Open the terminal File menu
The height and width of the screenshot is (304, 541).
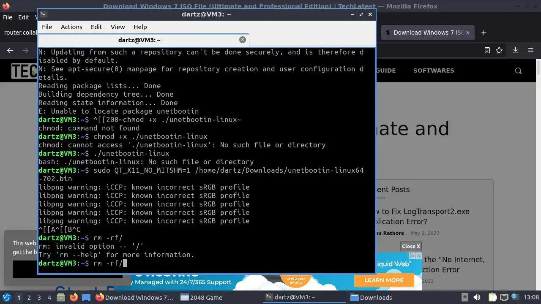(47, 27)
